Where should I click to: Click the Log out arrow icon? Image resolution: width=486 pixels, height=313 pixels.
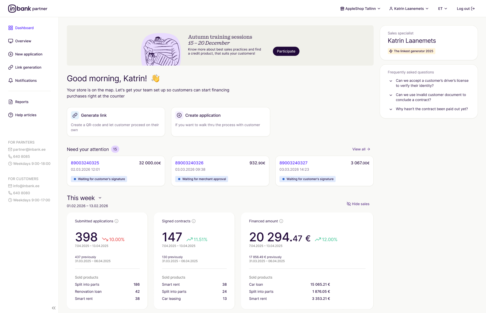(473, 9)
